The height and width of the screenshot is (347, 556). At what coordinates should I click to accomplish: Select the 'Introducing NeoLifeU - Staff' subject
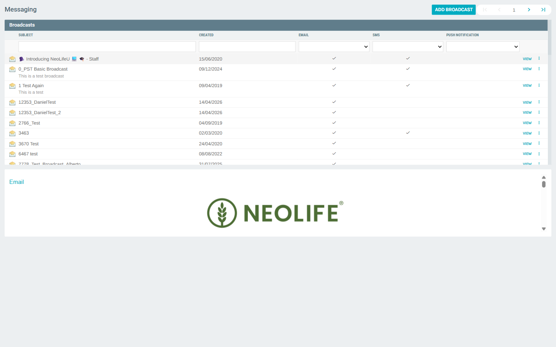59,59
